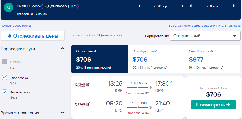Uncheck the "2+ пересадки" checkbox
The height and width of the screenshot is (119, 242).
(5, 92)
